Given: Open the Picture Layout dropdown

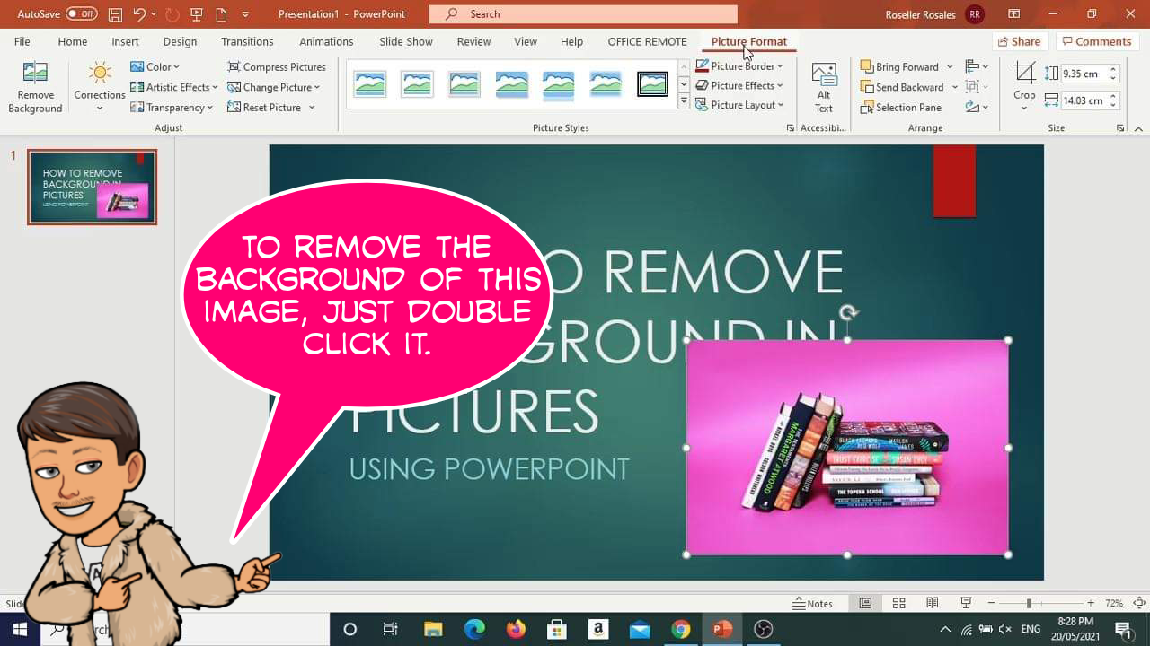Looking at the screenshot, I should [x=740, y=105].
